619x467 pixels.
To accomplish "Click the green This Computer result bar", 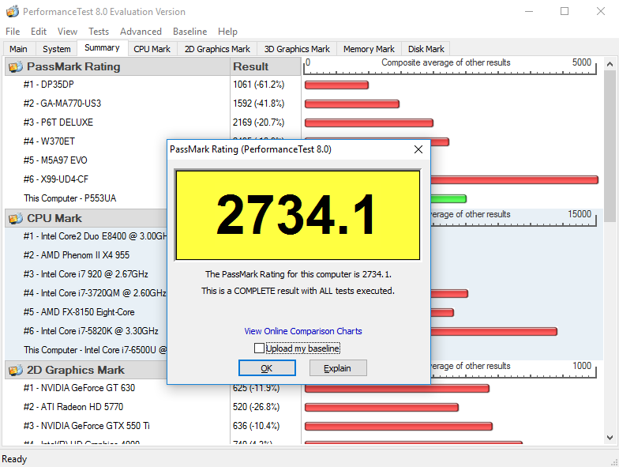I will (x=448, y=199).
